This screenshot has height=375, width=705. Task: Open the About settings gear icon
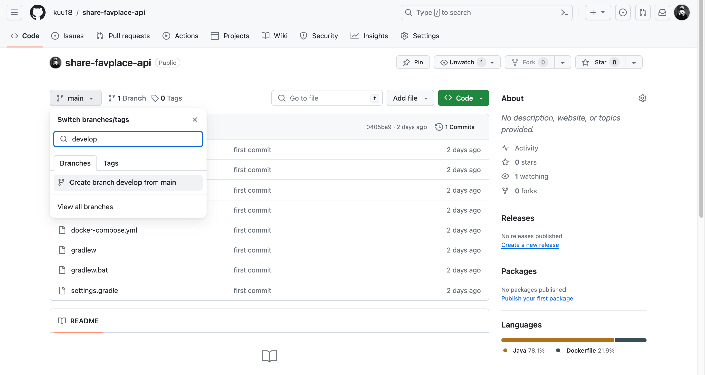click(642, 98)
